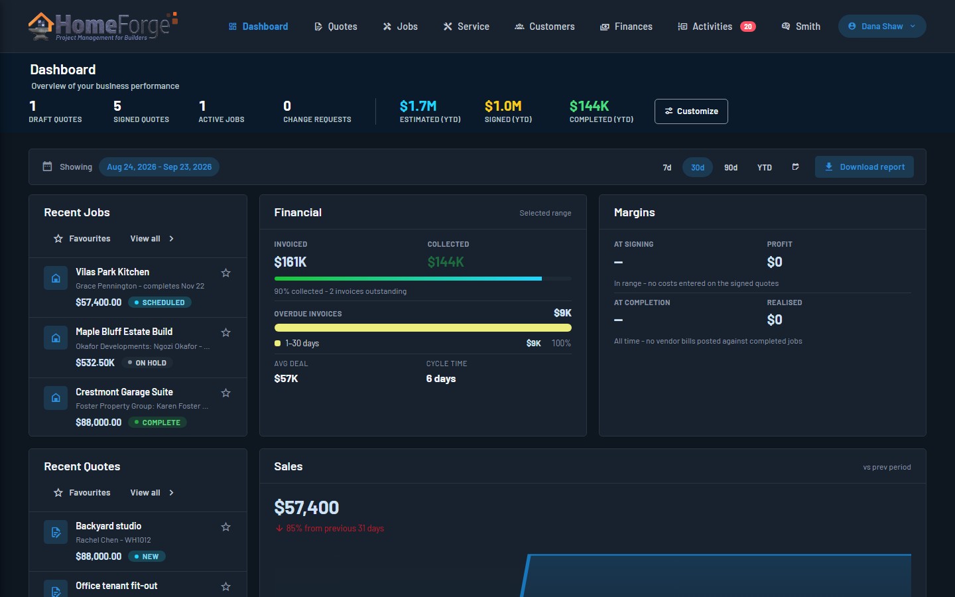Image resolution: width=955 pixels, height=597 pixels.
Task: Select the 30d range
Action: click(x=698, y=167)
